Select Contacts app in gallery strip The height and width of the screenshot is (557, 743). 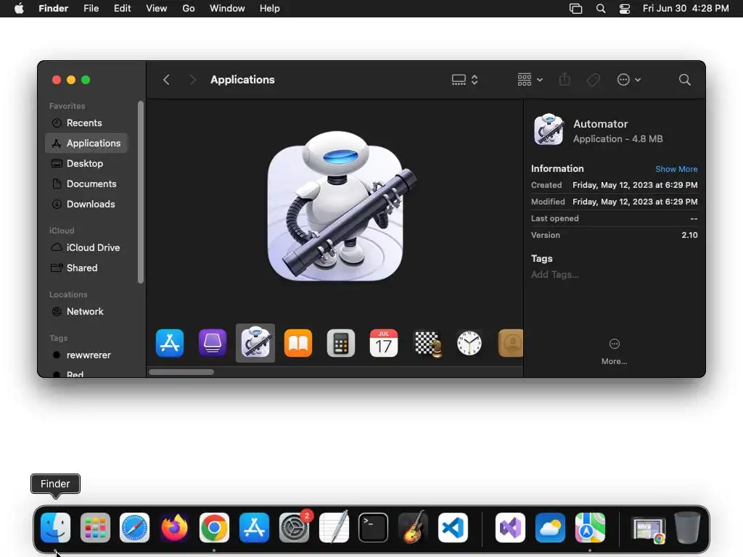coord(511,343)
